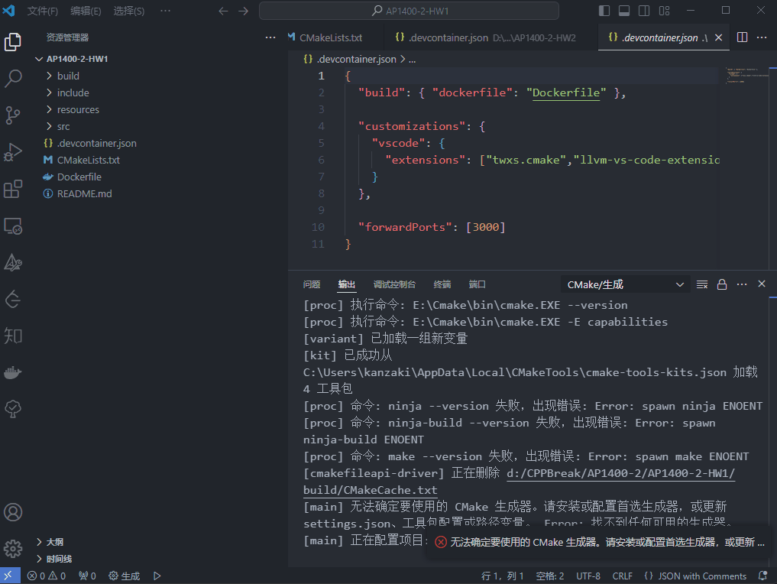The width and height of the screenshot is (777, 584).
Task: Expand the src folder
Action: (x=63, y=126)
